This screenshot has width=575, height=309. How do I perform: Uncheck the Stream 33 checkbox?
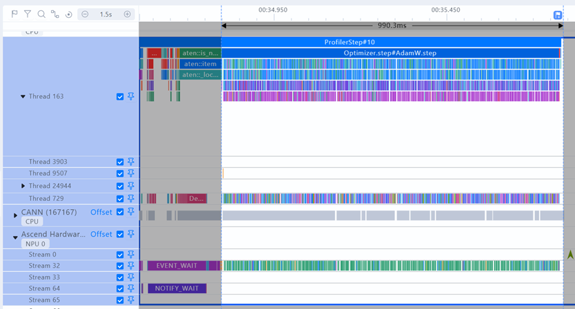[x=120, y=277]
